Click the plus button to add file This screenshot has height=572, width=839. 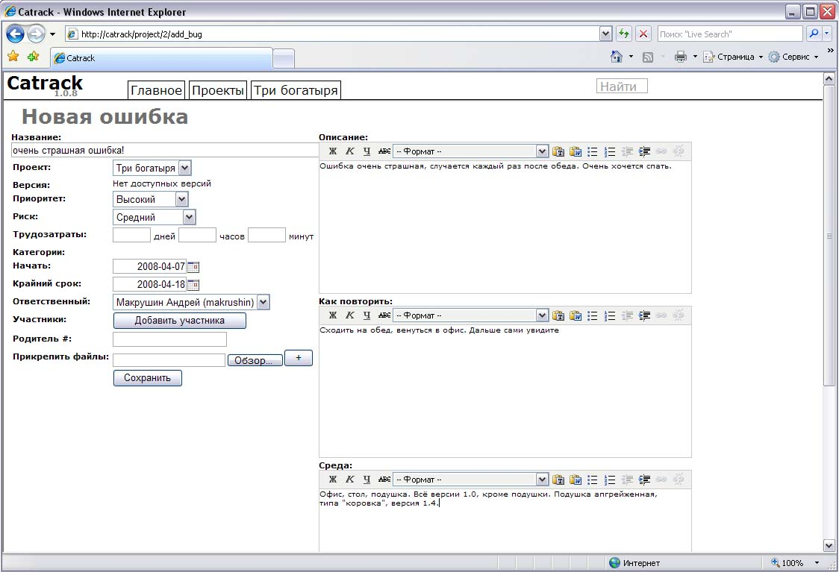299,358
